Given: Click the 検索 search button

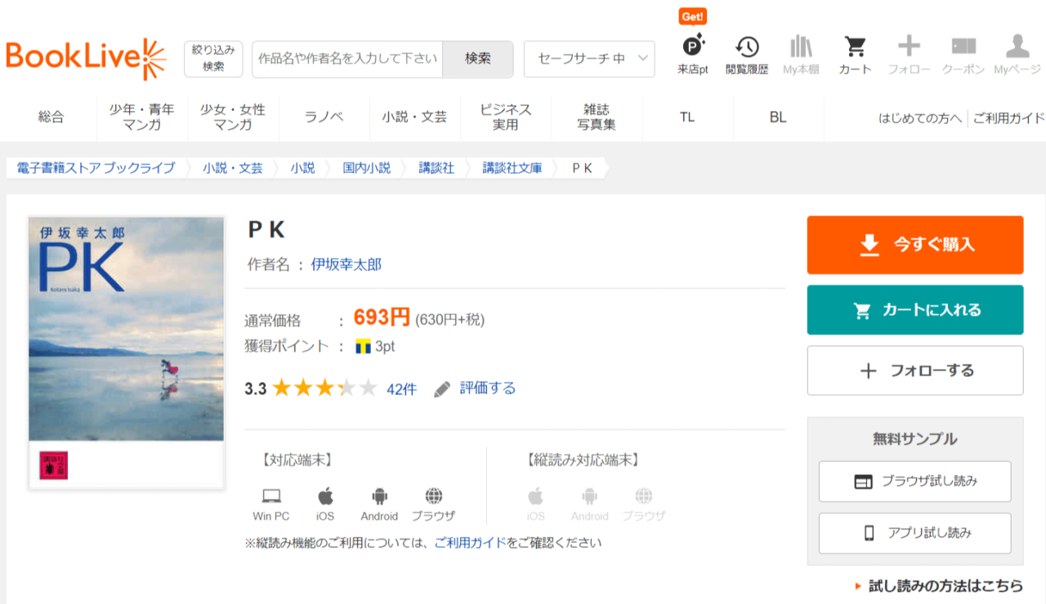Looking at the screenshot, I should tap(478, 59).
